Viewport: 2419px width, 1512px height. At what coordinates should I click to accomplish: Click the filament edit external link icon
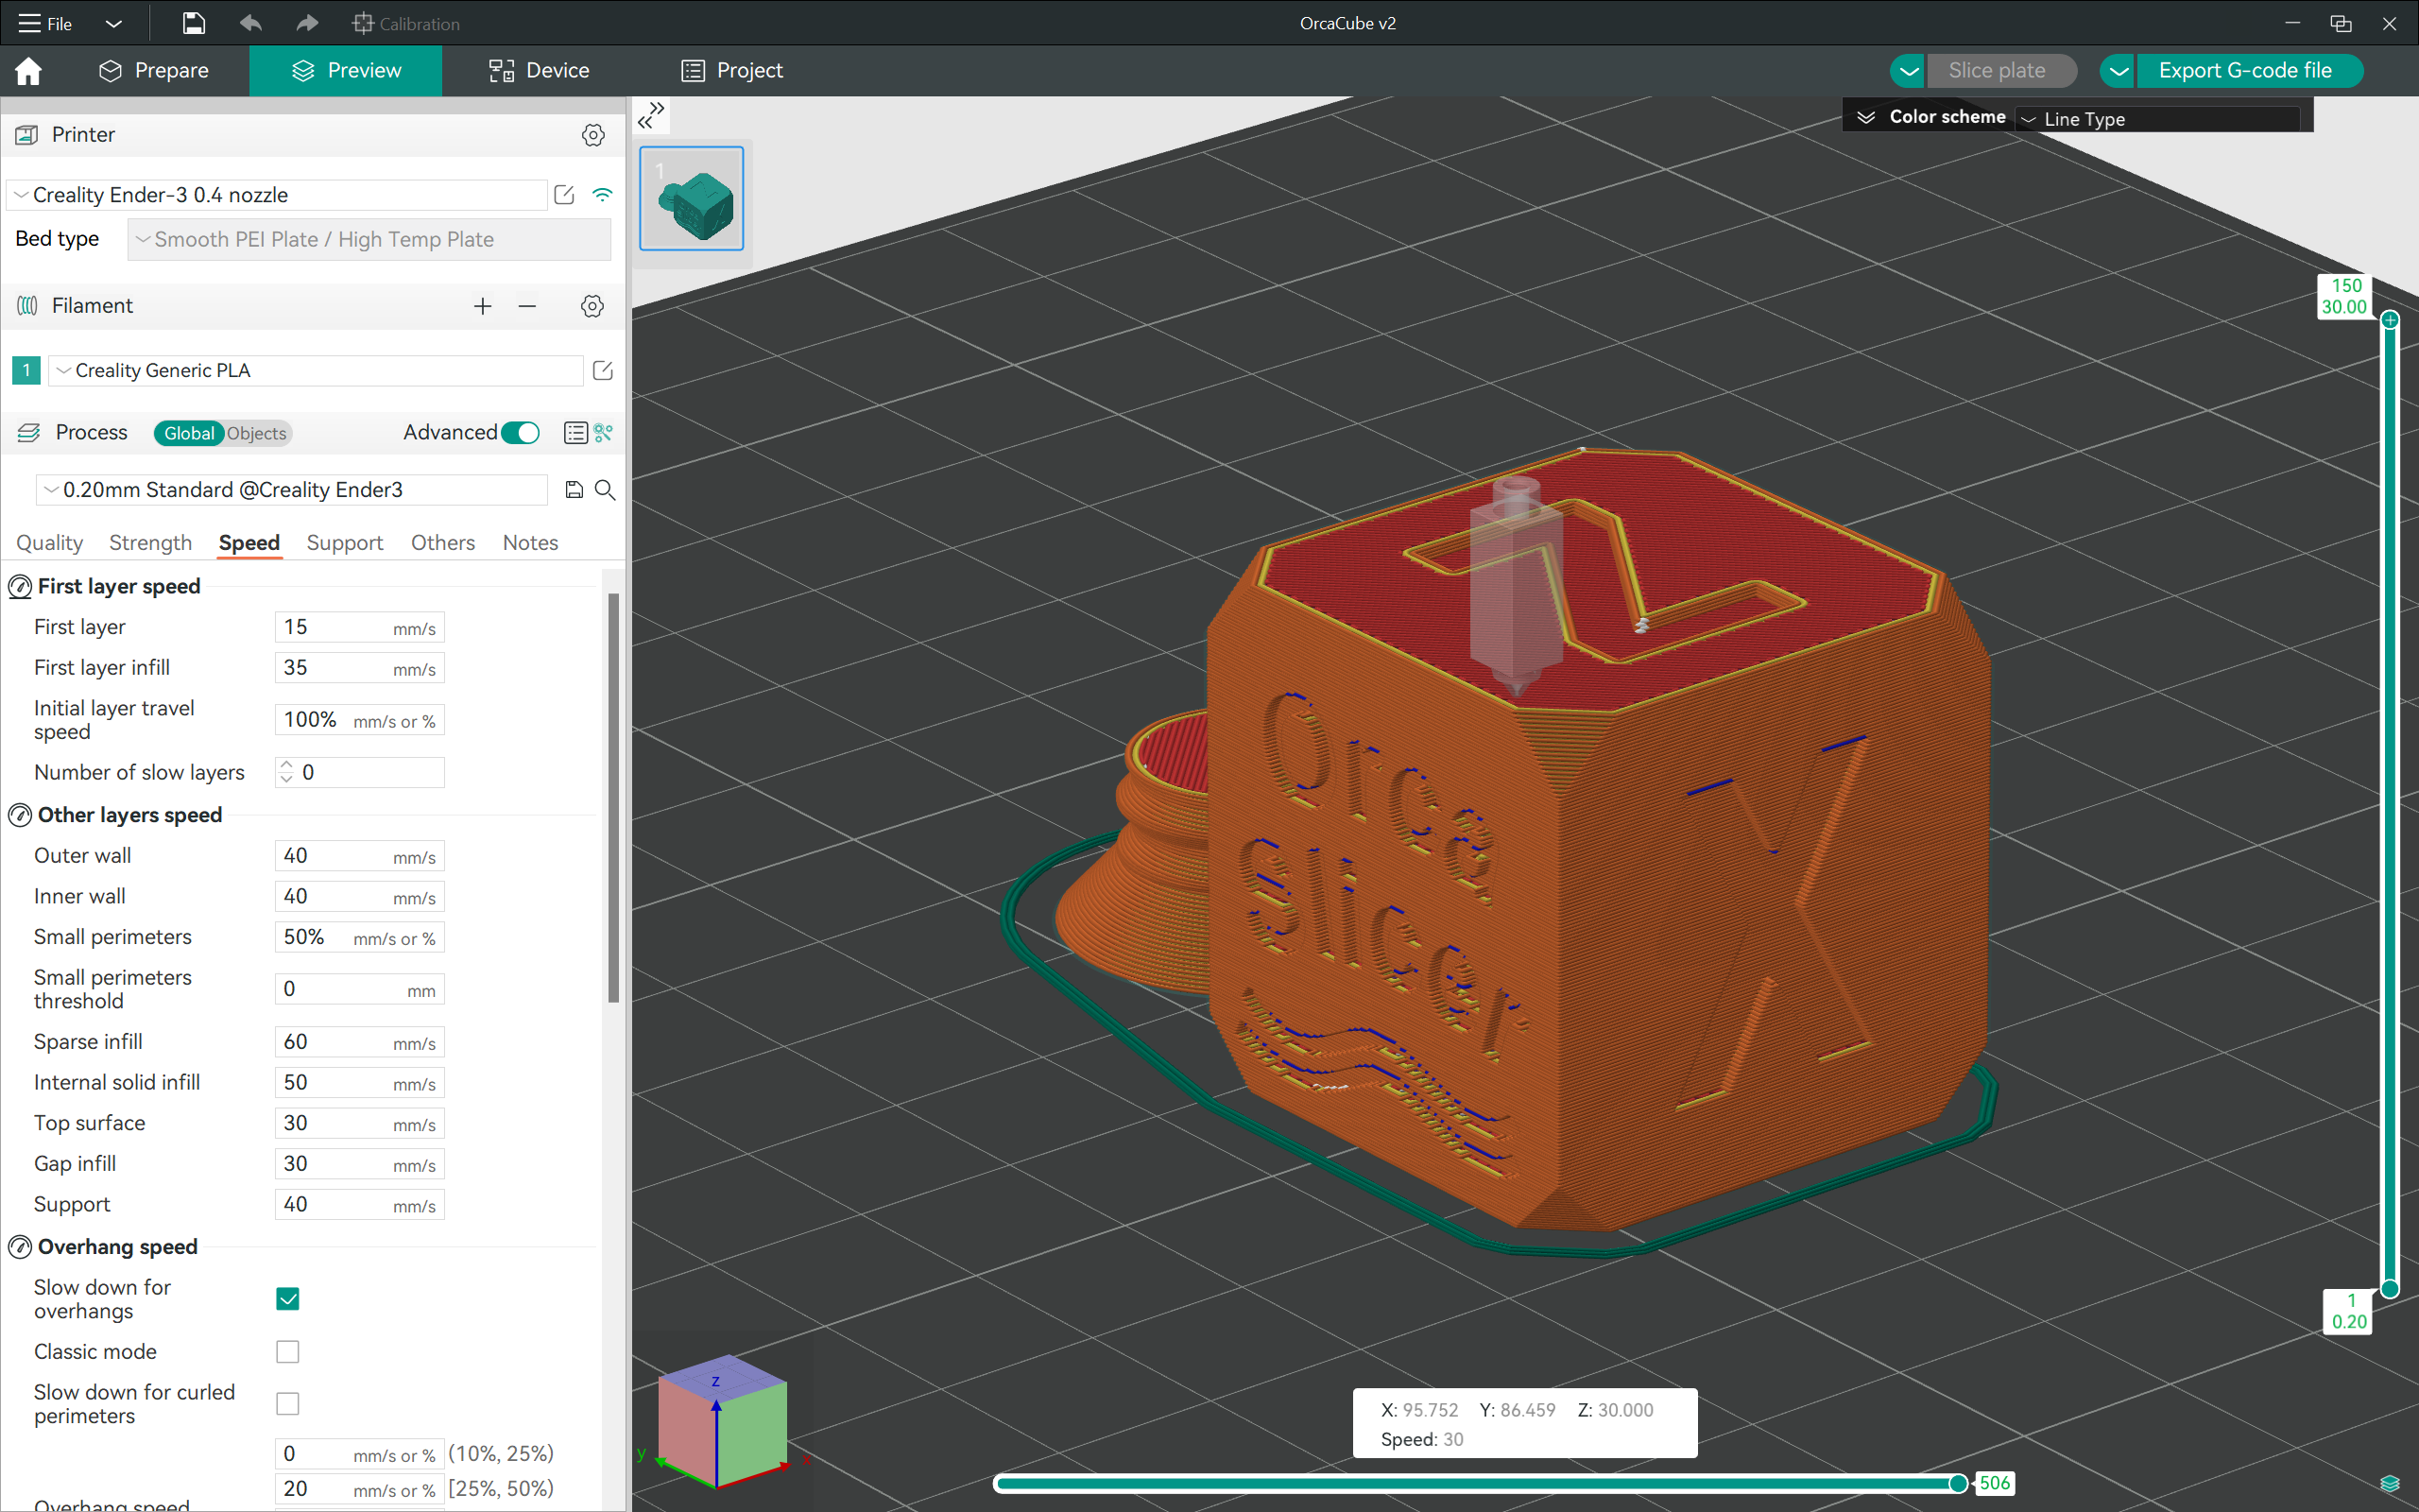pos(603,369)
